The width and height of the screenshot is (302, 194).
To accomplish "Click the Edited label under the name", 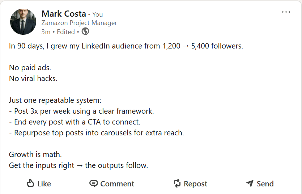I will coord(66,32).
